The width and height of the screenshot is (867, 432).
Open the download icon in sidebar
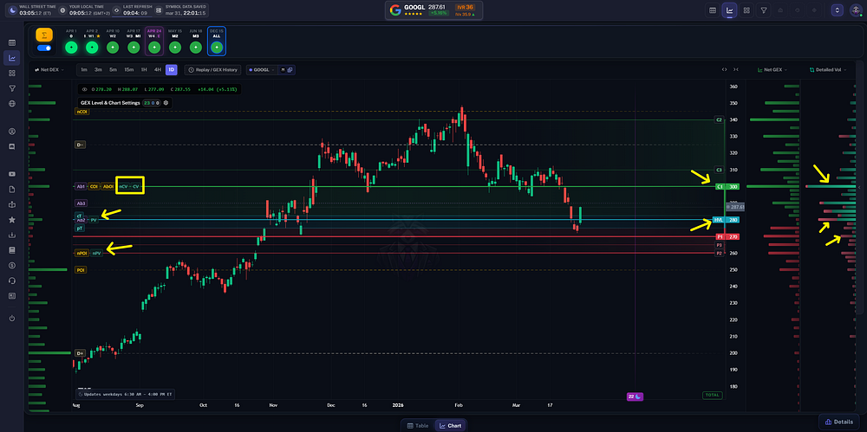(12, 235)
